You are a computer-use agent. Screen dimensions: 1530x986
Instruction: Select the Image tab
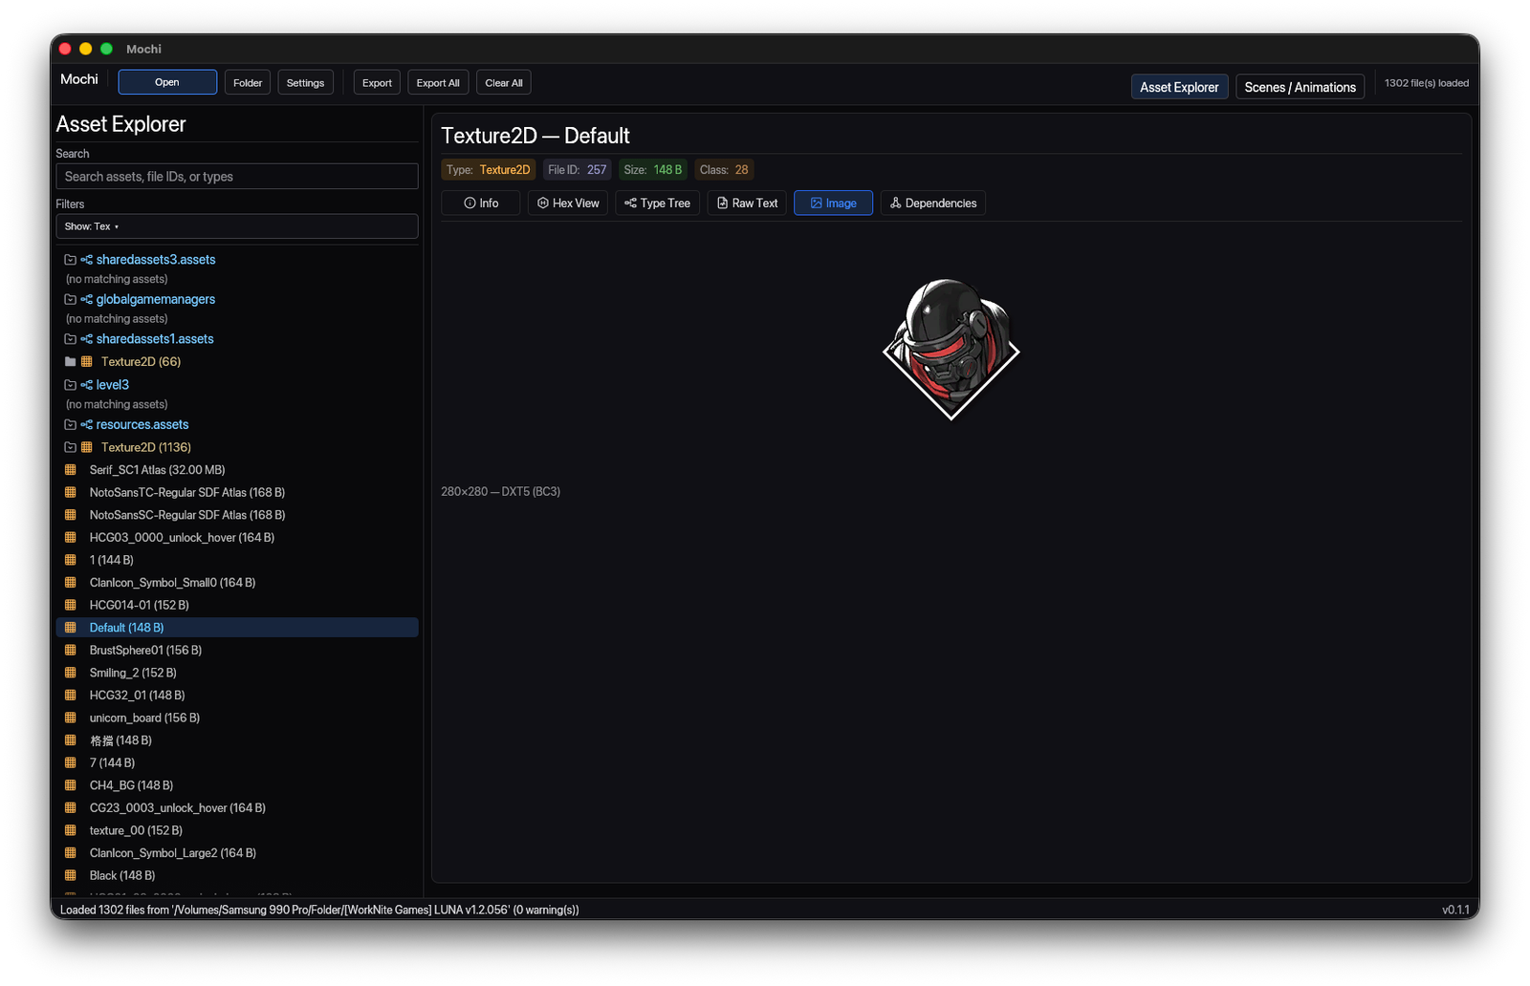[833, 204]
